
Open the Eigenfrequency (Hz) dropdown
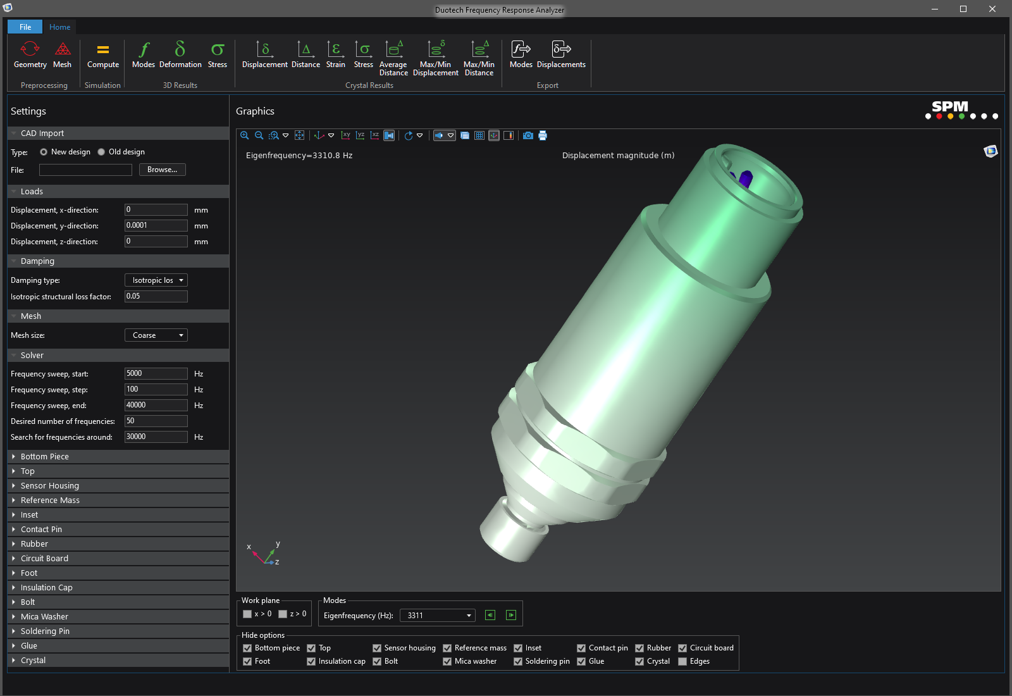pyautogui.click(x=438, y=616)
